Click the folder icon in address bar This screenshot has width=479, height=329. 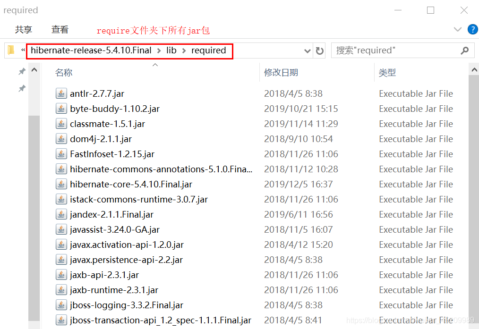click(11, 50)
